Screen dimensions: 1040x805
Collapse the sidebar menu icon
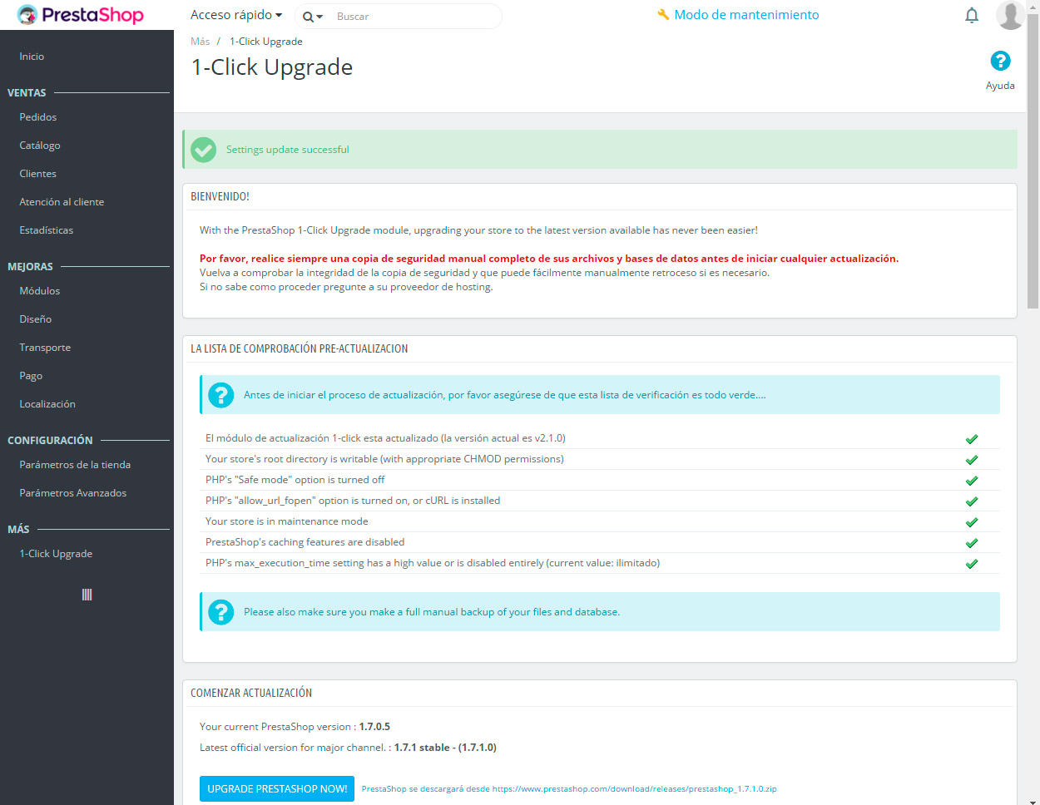pos(87,595)
